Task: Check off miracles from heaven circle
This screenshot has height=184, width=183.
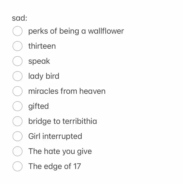Action: tap(17, 91)
